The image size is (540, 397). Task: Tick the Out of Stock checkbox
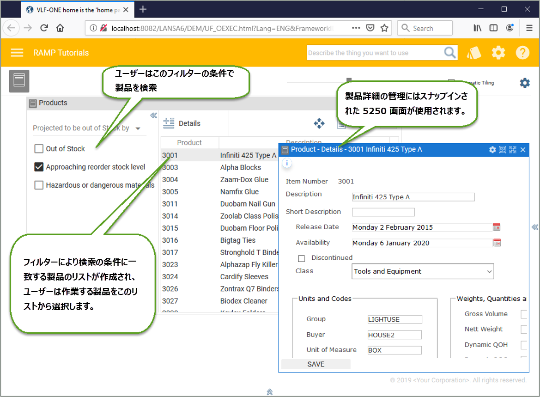pos(39,148)
